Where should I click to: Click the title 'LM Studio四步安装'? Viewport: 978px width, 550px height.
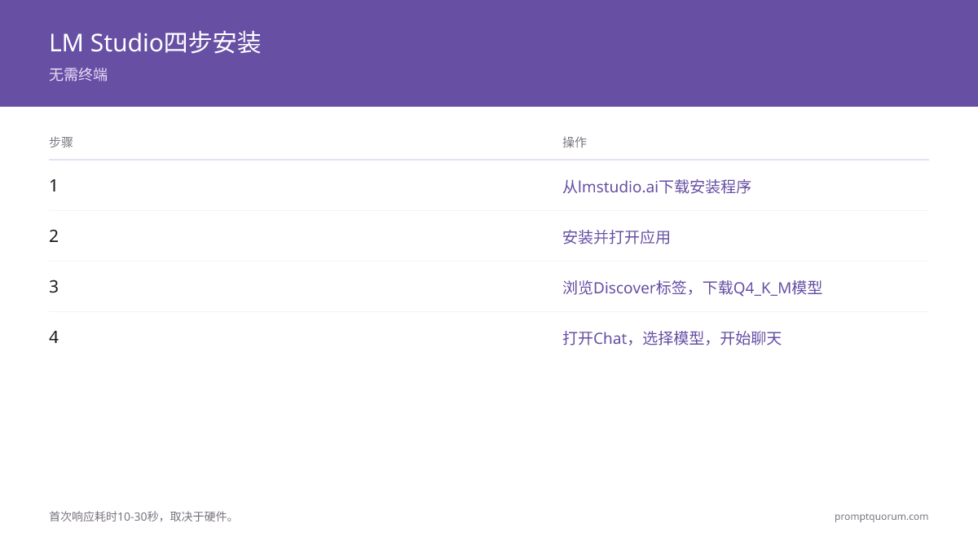[x=155, y=42]
